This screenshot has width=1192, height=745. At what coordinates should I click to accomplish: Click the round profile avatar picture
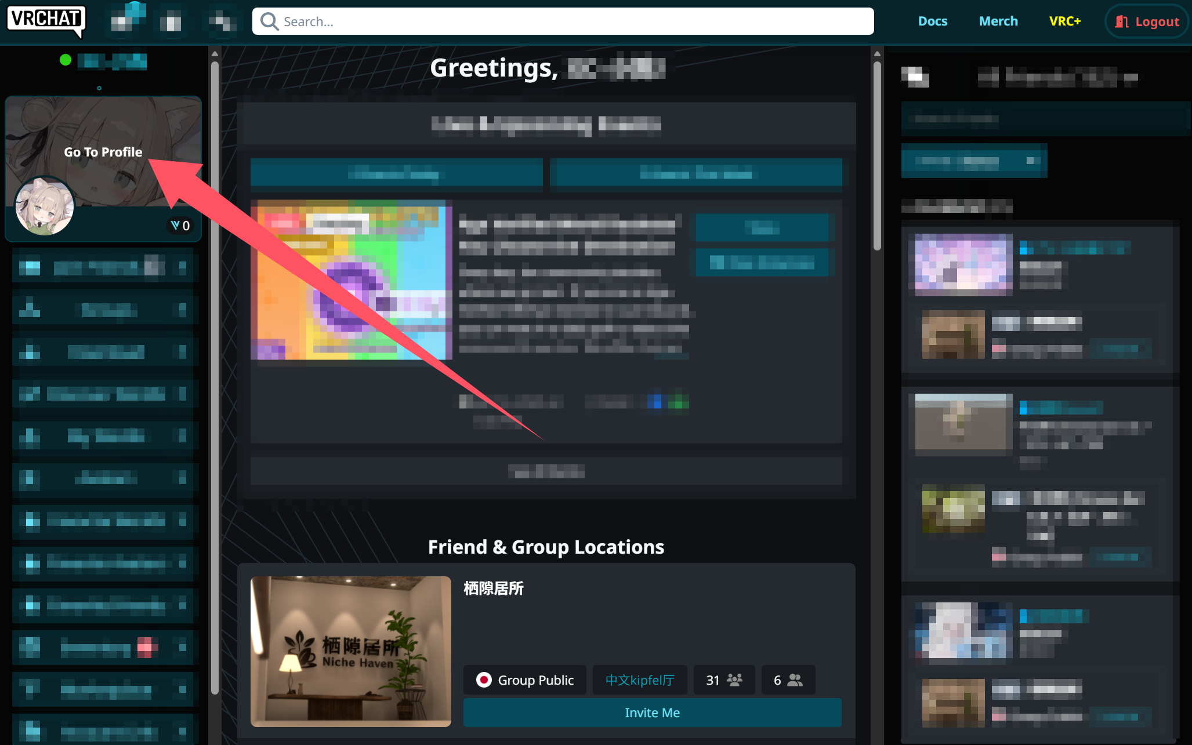point(45,206)
